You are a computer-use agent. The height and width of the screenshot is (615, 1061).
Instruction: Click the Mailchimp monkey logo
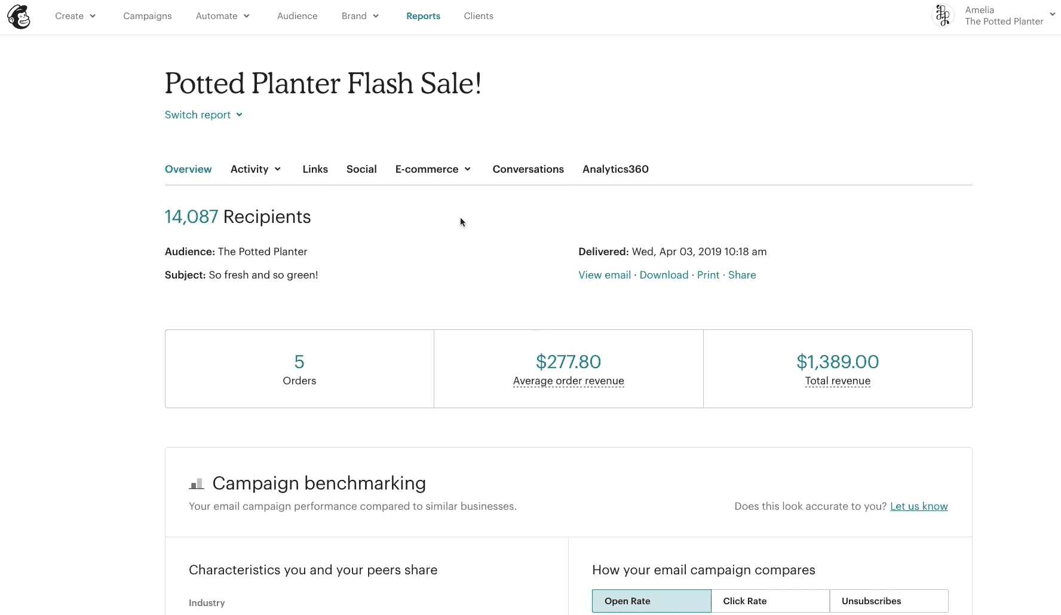click(x=19, y=17)
